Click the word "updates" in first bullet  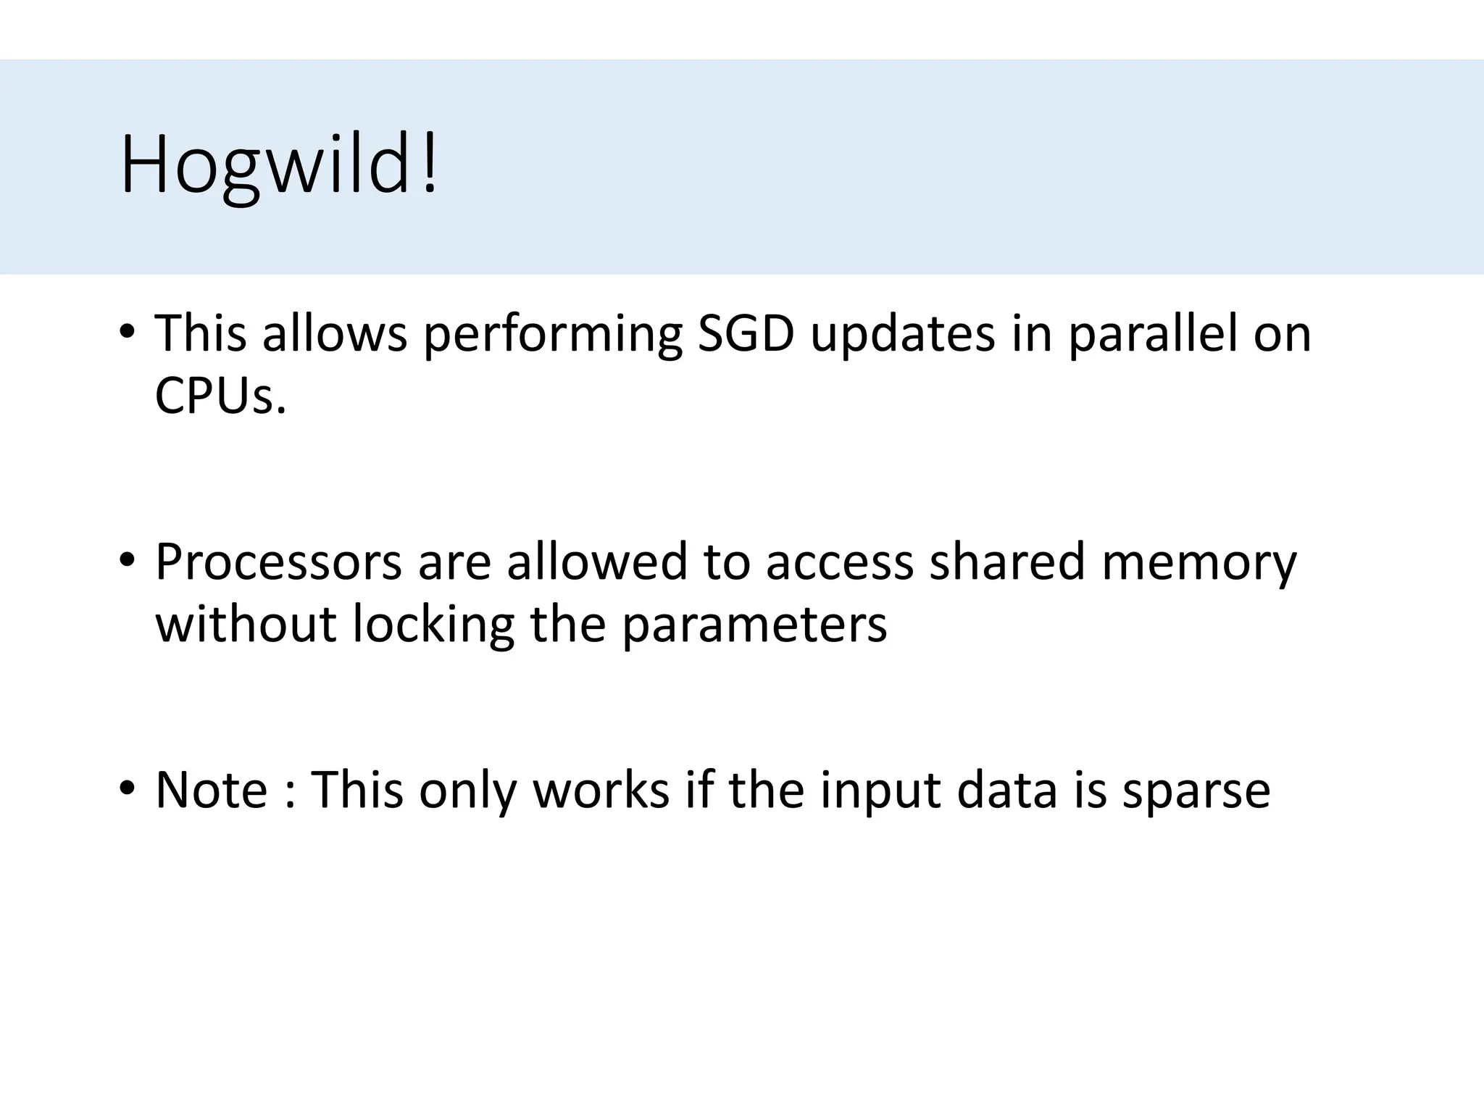902,335
